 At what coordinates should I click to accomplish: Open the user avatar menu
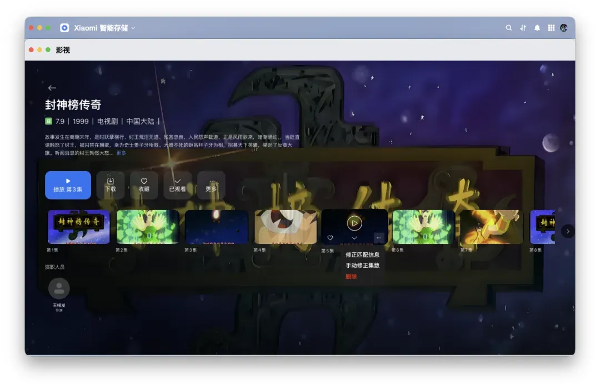tap(564, 28)
